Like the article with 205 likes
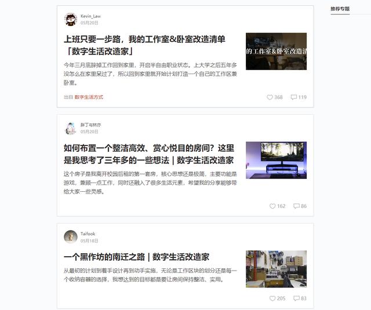This screenshot has height=310, width=371. pos(273,298)
